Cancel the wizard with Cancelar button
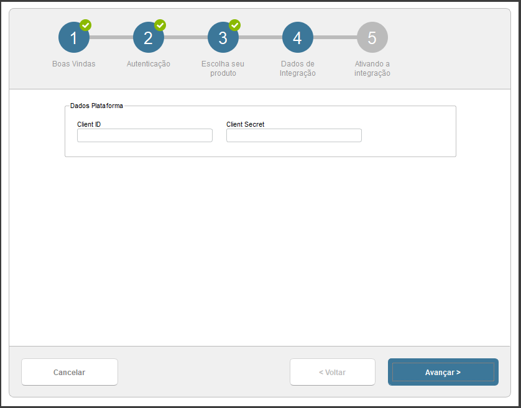This screenshot has height=408, width=521. 70,372
